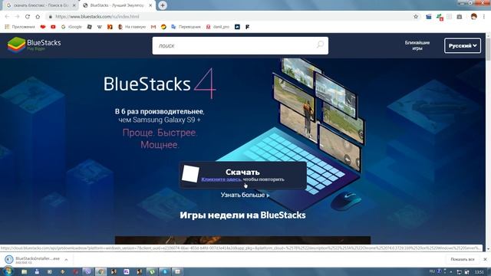The image size is (491, 276).
Task: Open the Viber icon in the taskbar
Action: point(88,271)
